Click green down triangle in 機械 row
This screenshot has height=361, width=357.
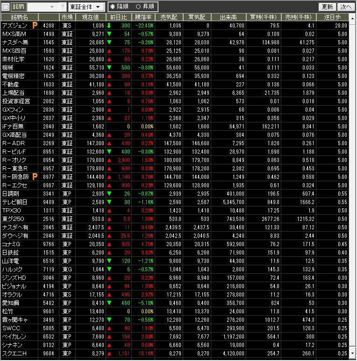click(x=109, y=67)
